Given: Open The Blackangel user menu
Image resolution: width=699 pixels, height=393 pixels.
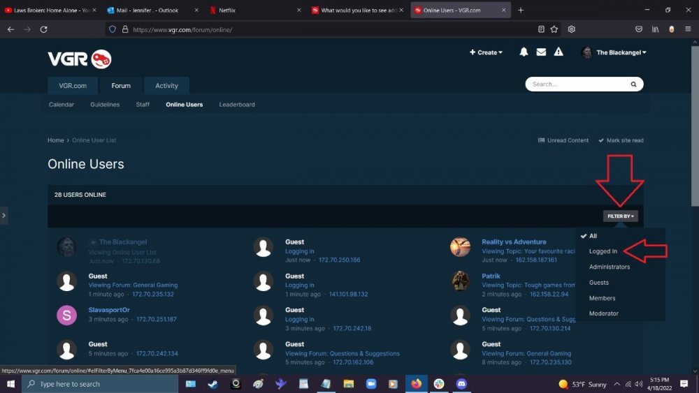Looking at the screenshot, I should [x=614, y=52].
